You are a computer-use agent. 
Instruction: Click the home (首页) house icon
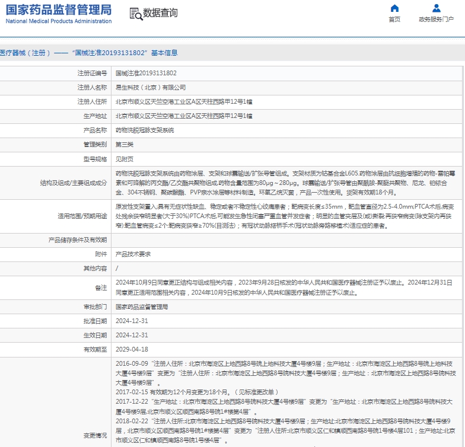pyautogui.click(x=394, y=8)
